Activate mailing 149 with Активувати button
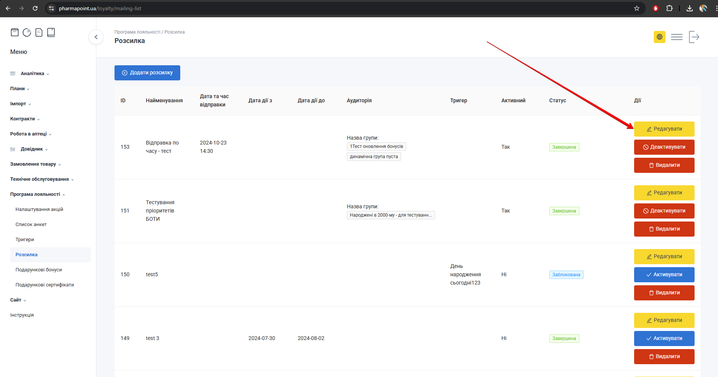 [664, 339]
